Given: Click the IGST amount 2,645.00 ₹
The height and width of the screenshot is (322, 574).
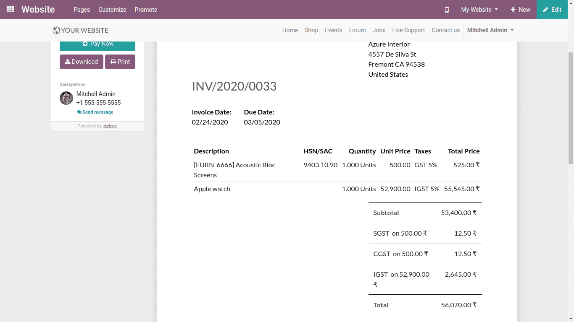Looking at the screenshot, I should (x=461, y=274).
